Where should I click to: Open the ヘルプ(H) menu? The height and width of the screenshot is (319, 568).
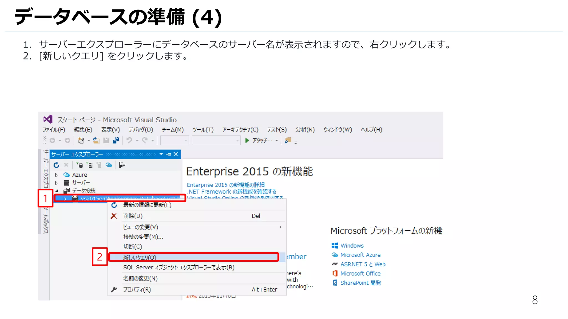tap(371, 130)
